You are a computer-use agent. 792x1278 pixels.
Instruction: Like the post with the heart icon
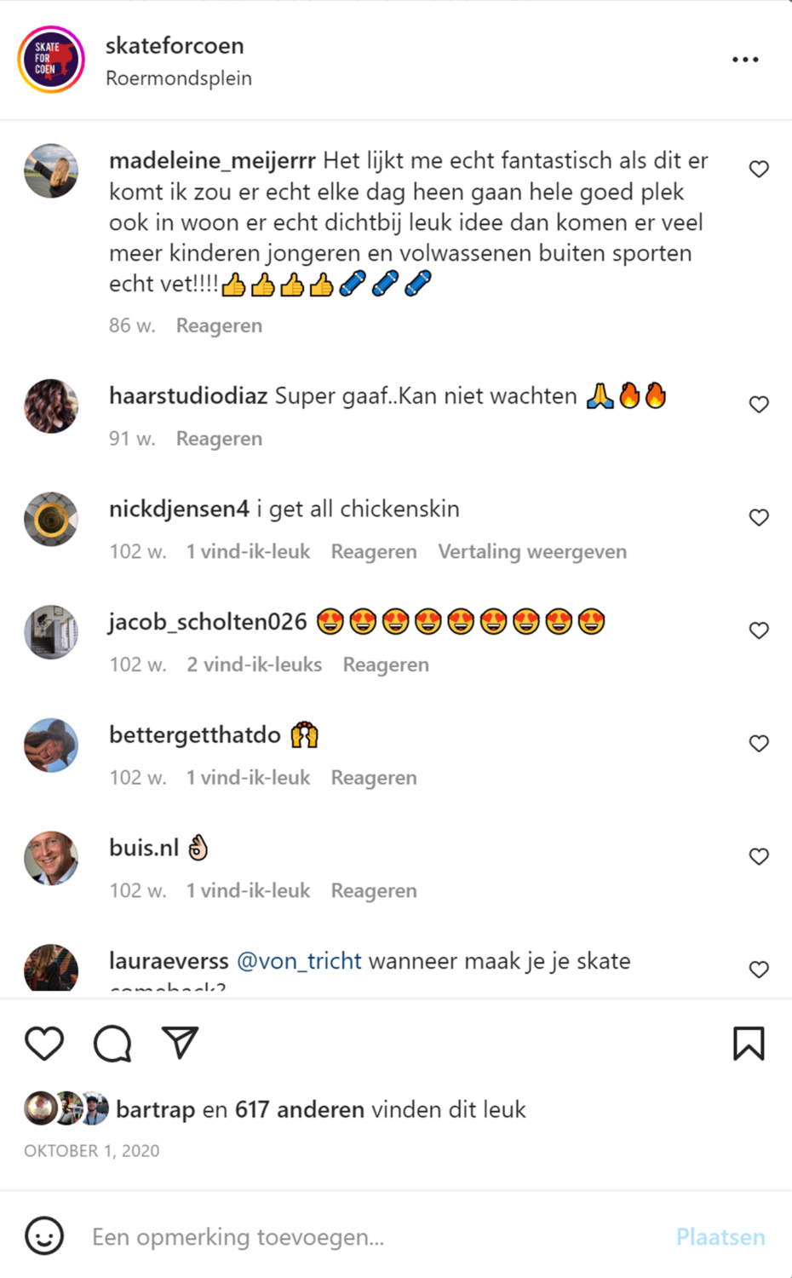click(x=44, y=1043)
